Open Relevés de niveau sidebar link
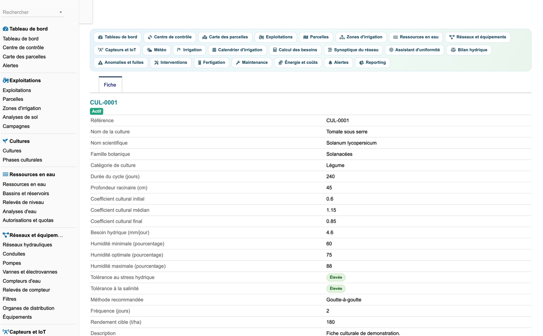Screen dimensions: 543x336 [23, 202]
